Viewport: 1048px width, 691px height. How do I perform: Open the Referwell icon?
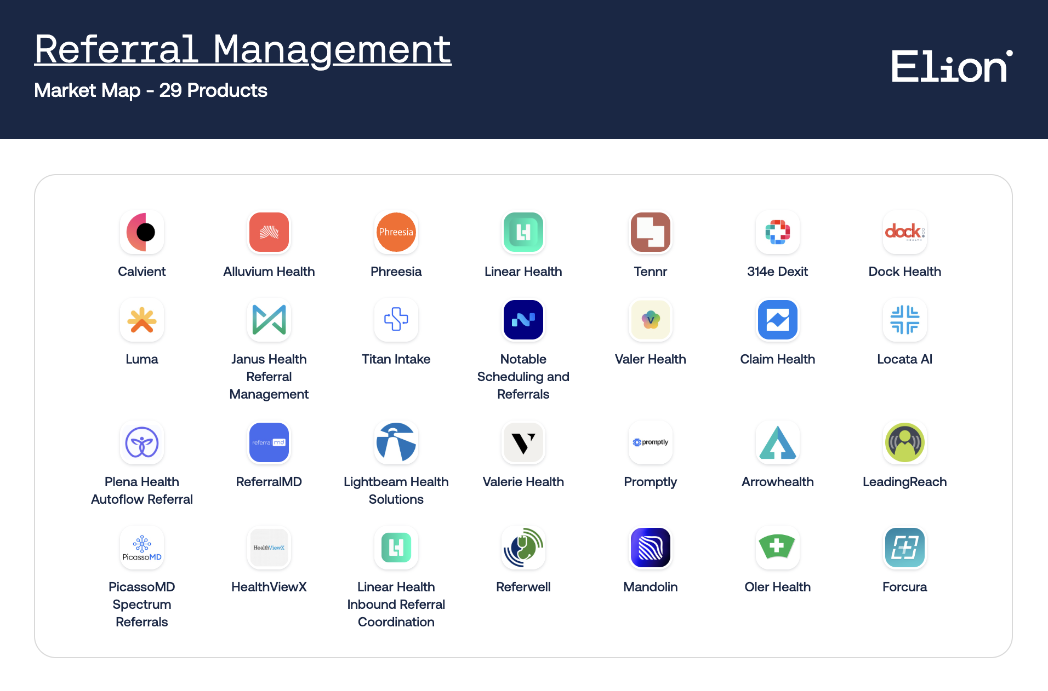pos(523,548)
